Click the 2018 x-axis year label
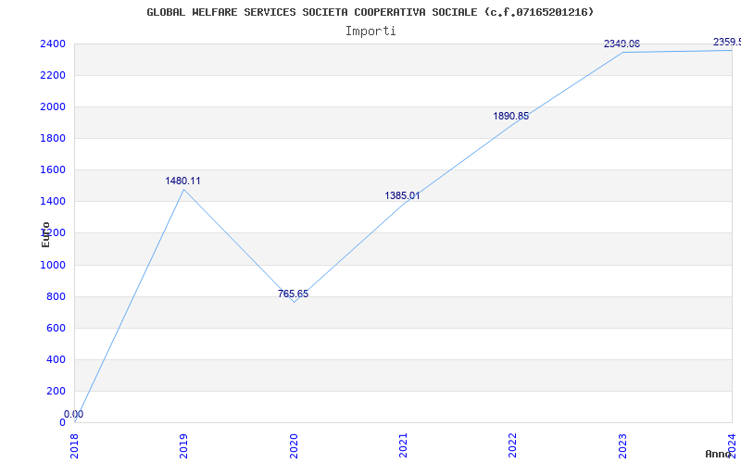Screen dimensions: 741x463 [74, 445]
